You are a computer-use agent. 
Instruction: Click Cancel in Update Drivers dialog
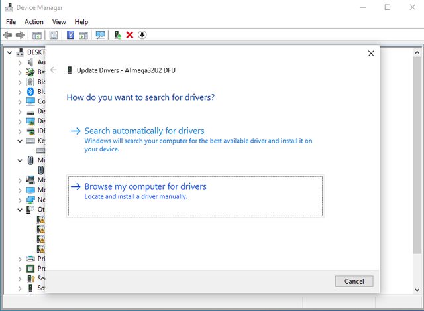tap(354, 281)
